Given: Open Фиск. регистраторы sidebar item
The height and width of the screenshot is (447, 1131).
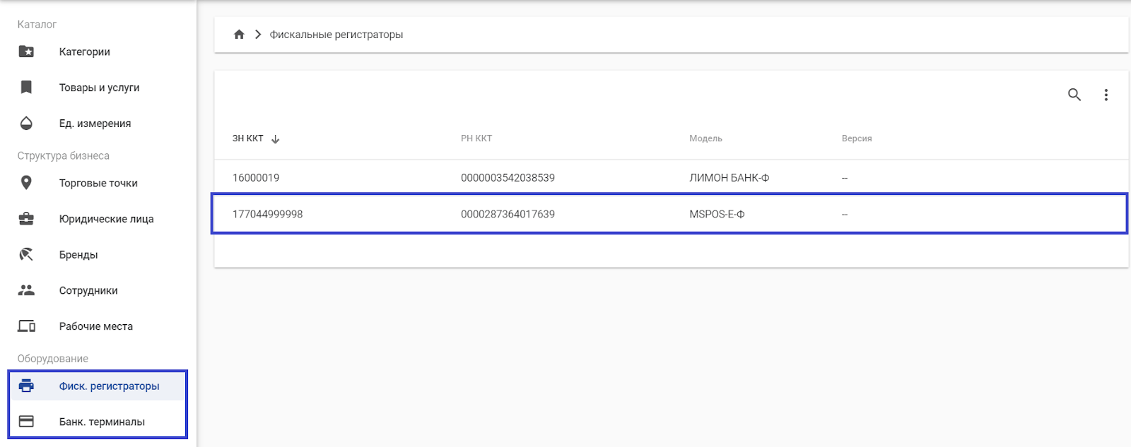Looking at the screenshot, I should (x=109, y=386).
